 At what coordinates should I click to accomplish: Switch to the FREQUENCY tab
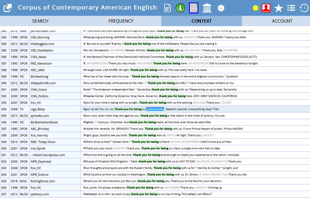[121, 21]
